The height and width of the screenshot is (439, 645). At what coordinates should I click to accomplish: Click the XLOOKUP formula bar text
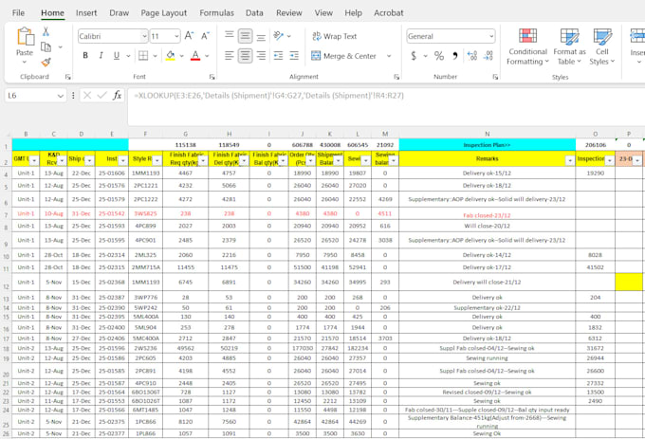pyautogui.click(x=268, y=96)
